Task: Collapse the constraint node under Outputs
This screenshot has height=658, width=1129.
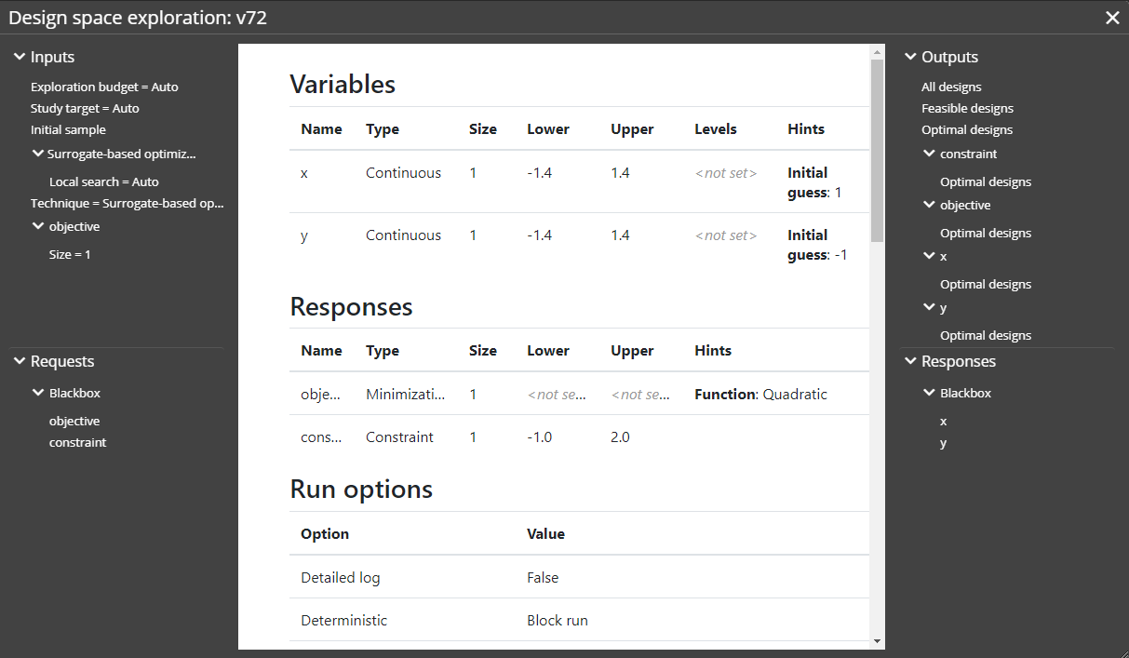Action: click(x=929, y=154)
